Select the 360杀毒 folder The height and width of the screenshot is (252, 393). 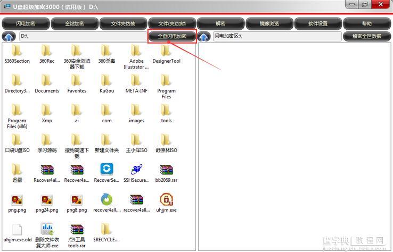[x=107, y=54]
